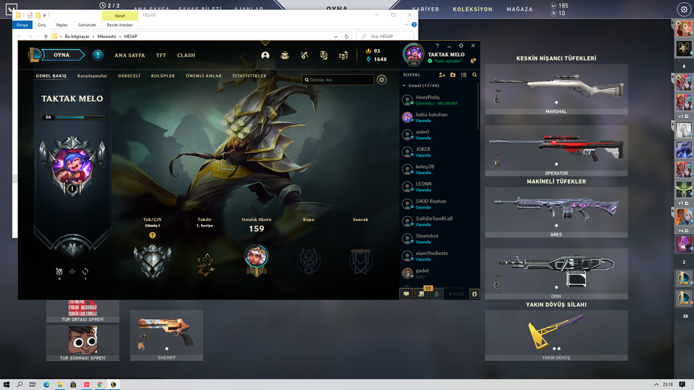Open the Görünüm ribbon tab
The image size is (694, 390).
(x=87, y=25)
